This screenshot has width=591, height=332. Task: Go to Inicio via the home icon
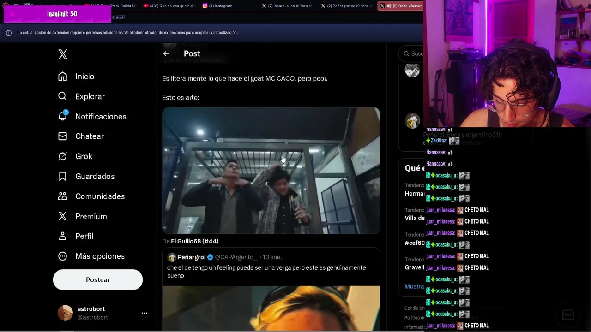(63, 77)
